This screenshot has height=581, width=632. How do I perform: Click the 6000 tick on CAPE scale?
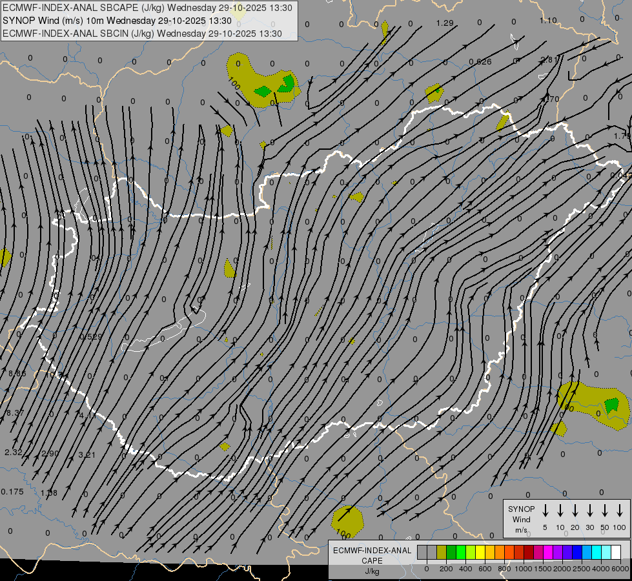click(620, 569)
